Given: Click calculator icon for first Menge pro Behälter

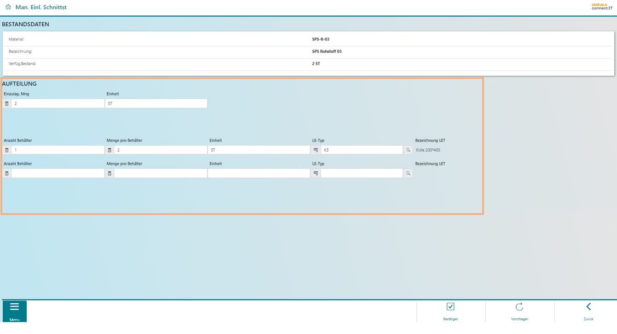Looking at the screenshot, I should [110, 150].
